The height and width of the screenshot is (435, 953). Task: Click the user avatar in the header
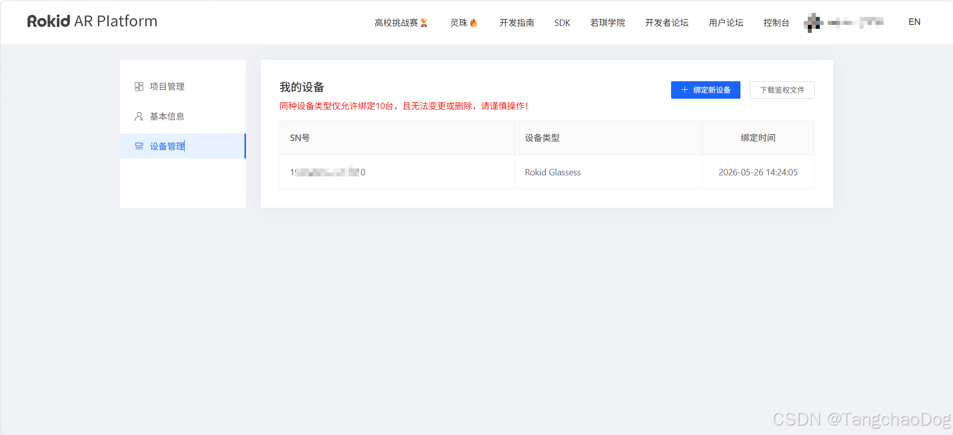(x=813, y=22)
